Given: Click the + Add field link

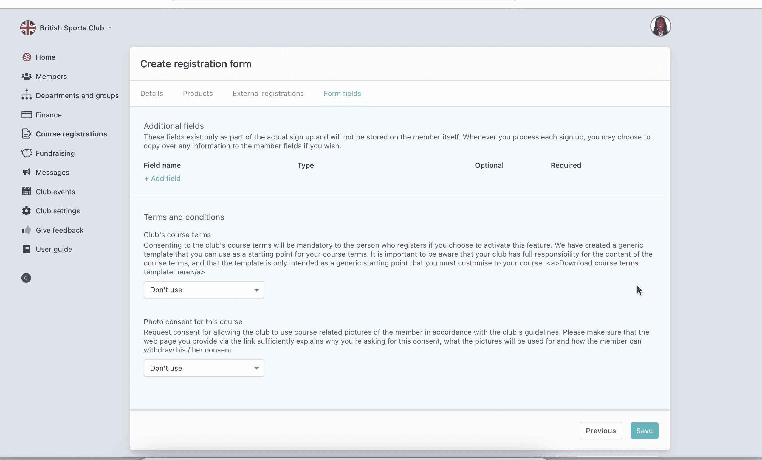Looking at the screenshot, I should coord(162,178).
